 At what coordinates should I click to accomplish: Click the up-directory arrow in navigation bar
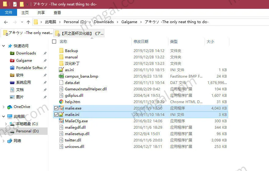(28, 22)
